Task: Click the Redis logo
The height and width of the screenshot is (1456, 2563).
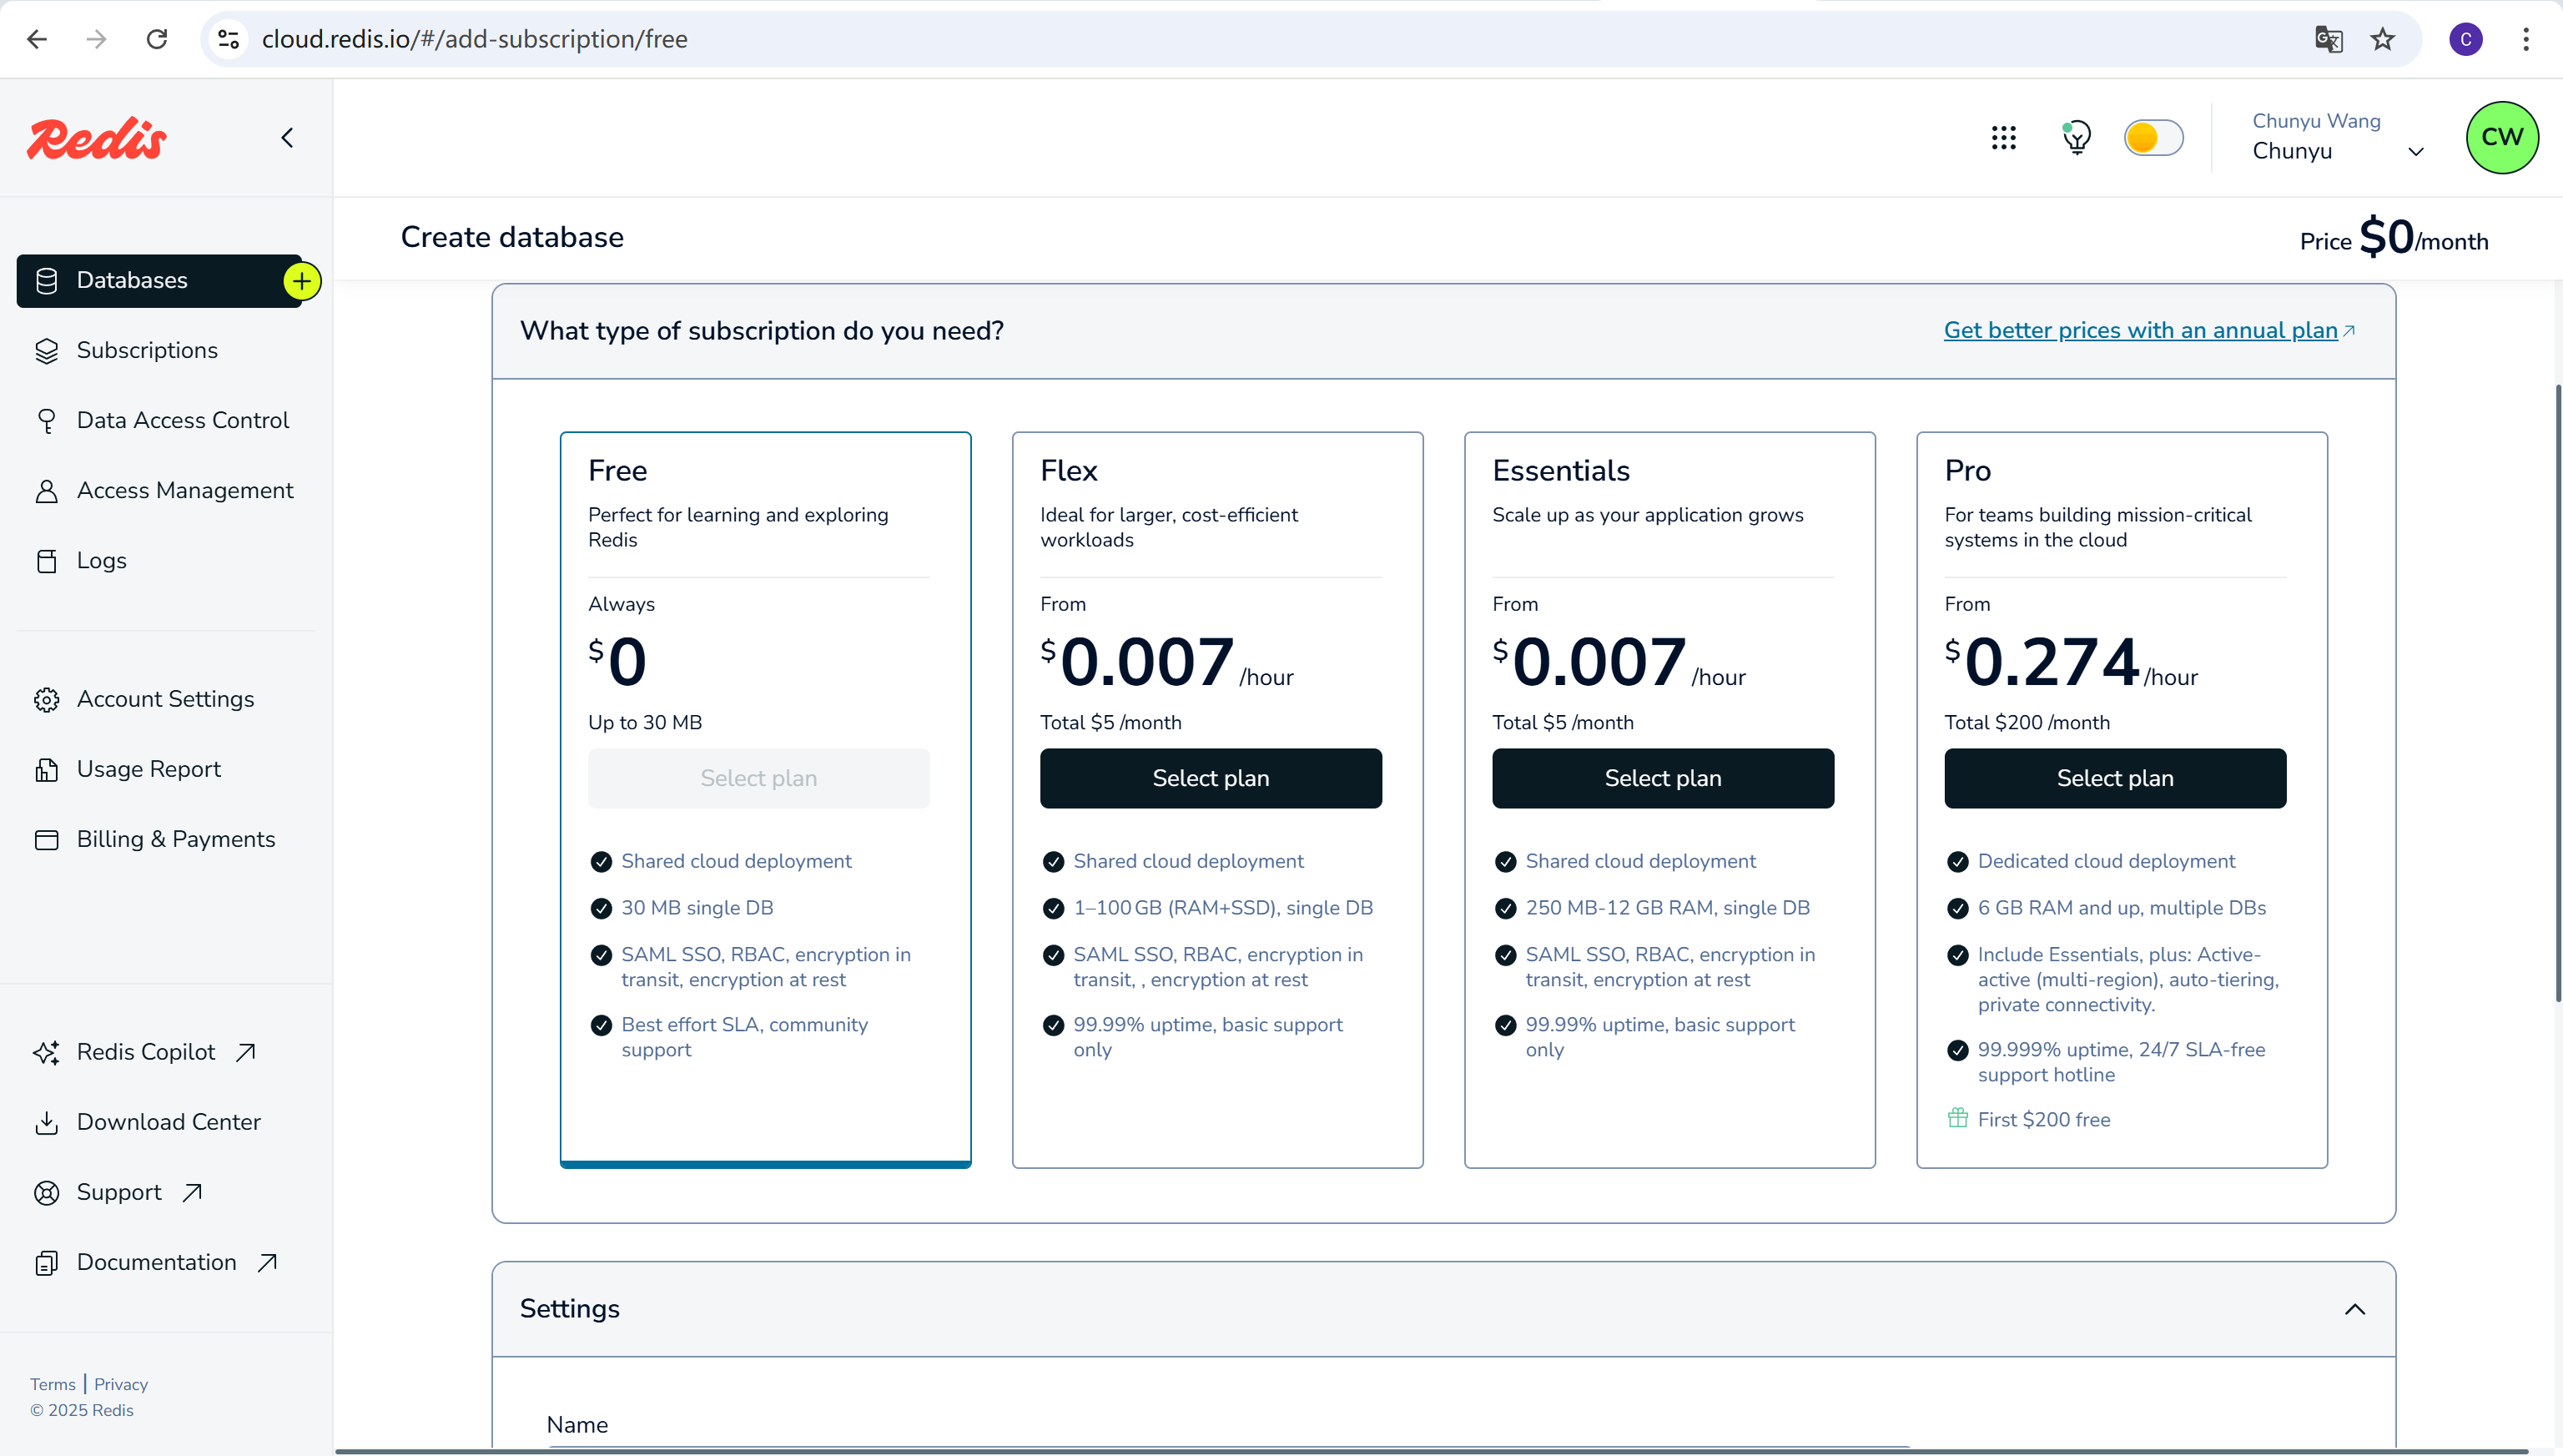Action: 97,138
